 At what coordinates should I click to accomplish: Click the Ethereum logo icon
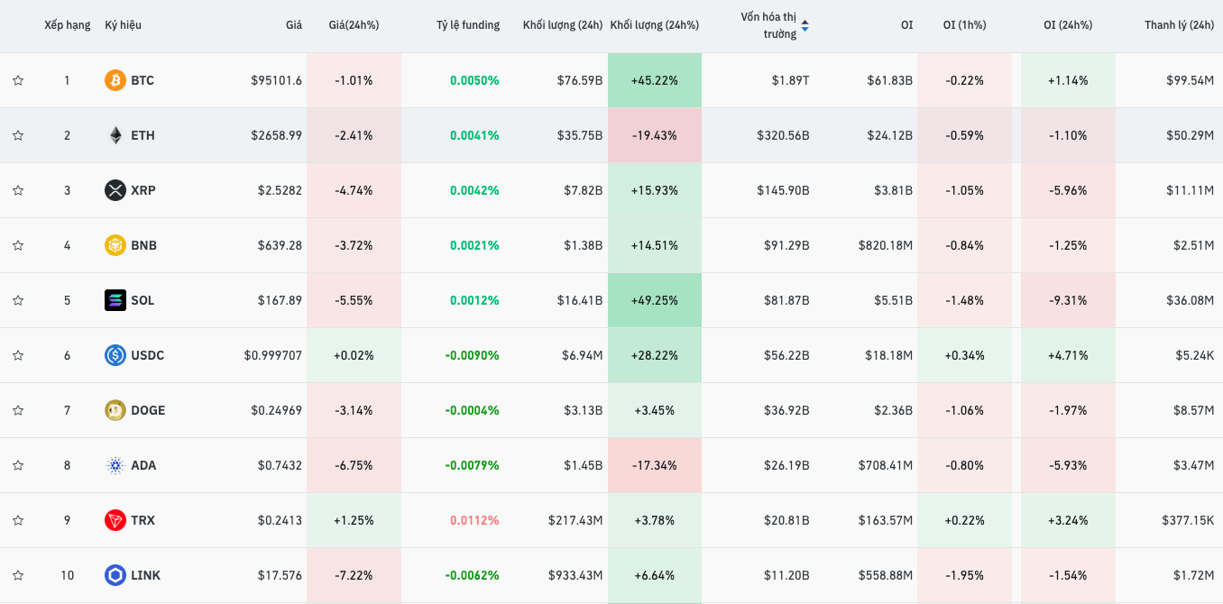pyautogui.click(x=115, y=135)
